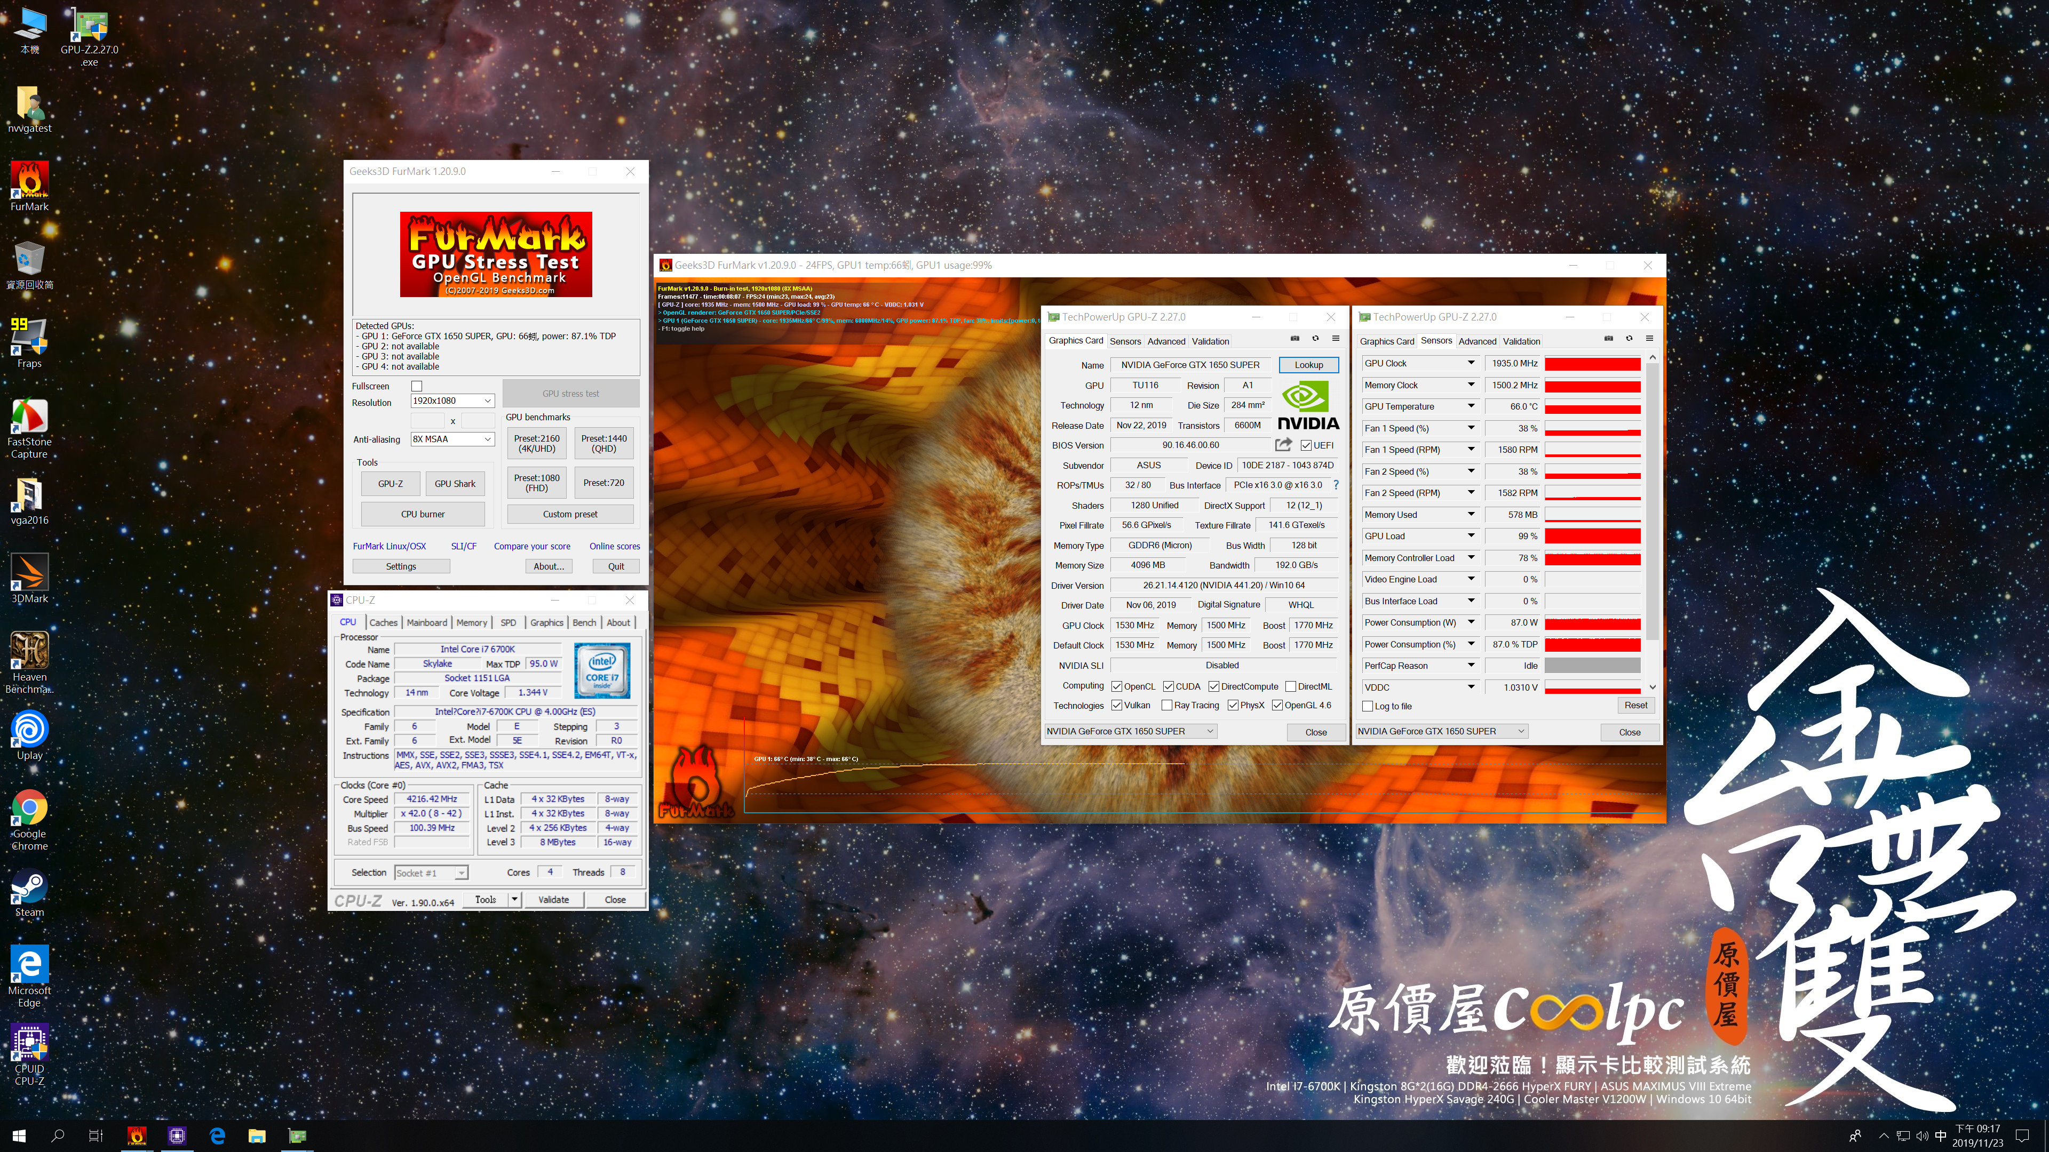Open the GPU selector dropdown in GPU-Z Graphics Card window
The height and width of the screenshot is (1152, 2049).
(1130, 731)
